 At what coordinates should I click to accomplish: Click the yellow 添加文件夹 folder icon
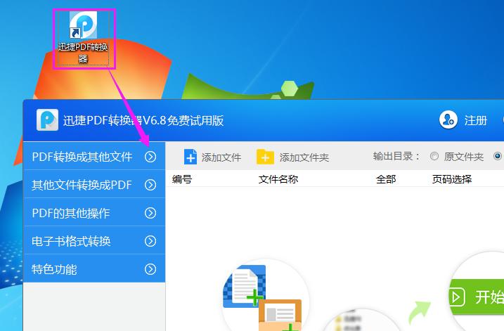(x=265, y=157)
